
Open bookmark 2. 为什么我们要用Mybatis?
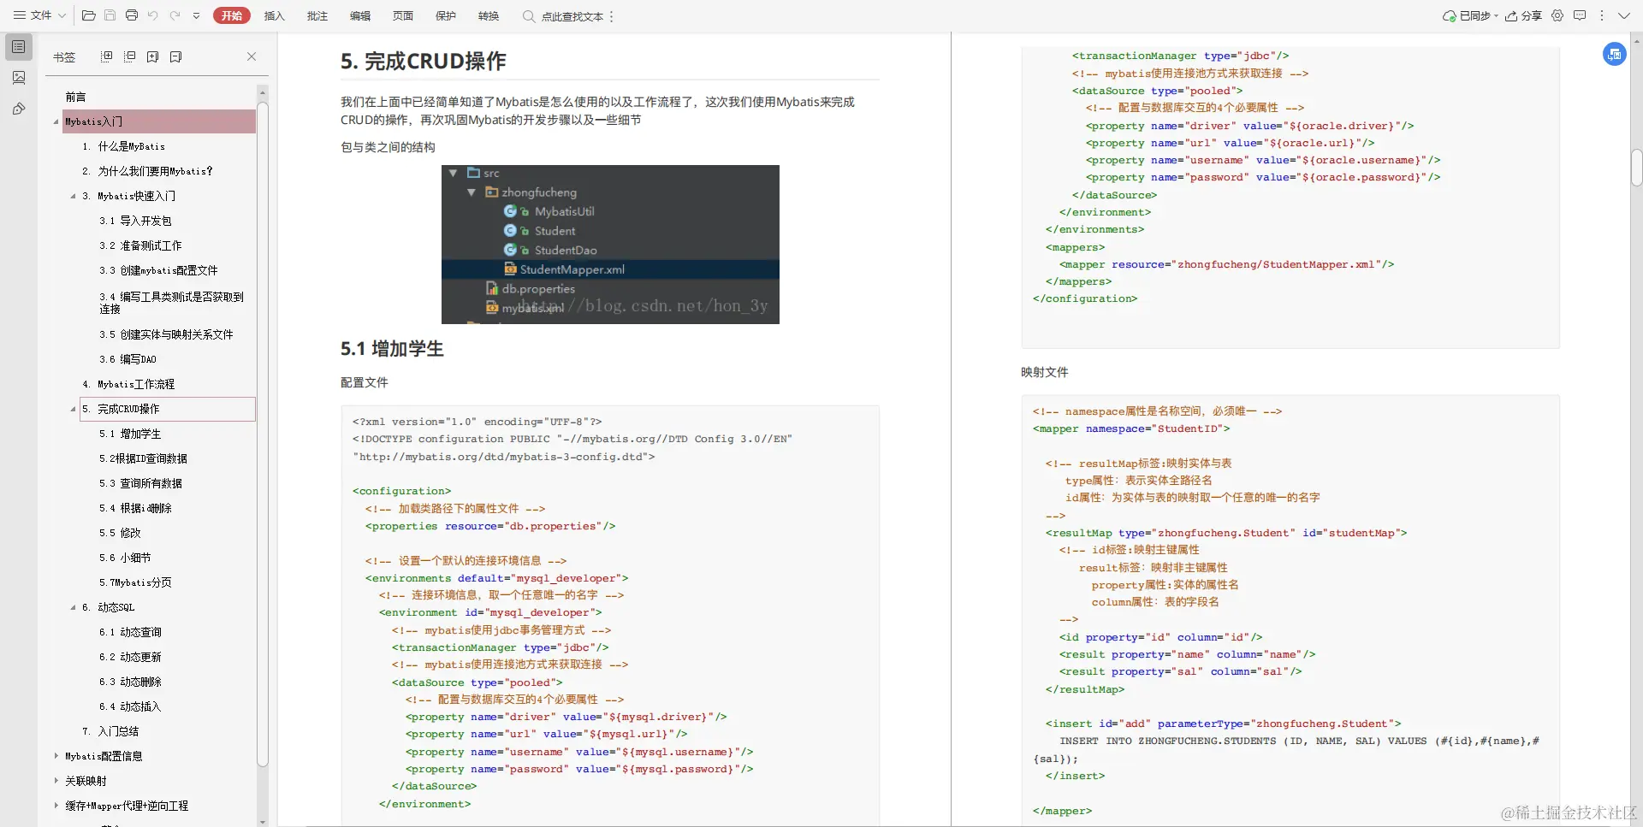pyautogui.click(x=147, y=171)
